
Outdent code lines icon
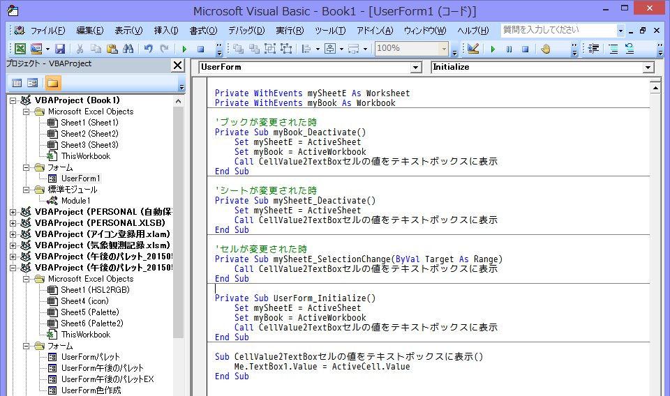[593, 49]
